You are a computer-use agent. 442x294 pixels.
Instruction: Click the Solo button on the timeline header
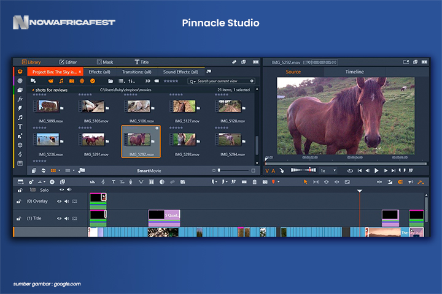44,190
